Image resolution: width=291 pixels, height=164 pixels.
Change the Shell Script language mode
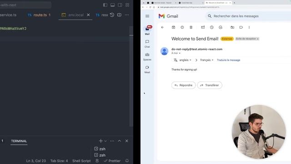pyautogui.click(x=81, y=161)
